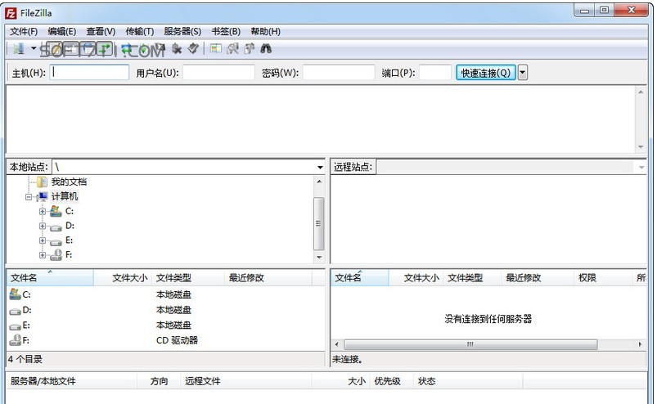Open the 远程站点 path dropdown arrow
The width and height of the screenshot is (657, 404).
(641, 168)
